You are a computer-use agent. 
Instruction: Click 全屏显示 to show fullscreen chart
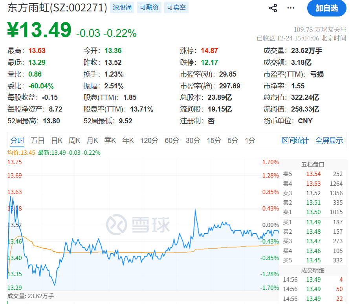pyautogui.click(x=329, y=141)
